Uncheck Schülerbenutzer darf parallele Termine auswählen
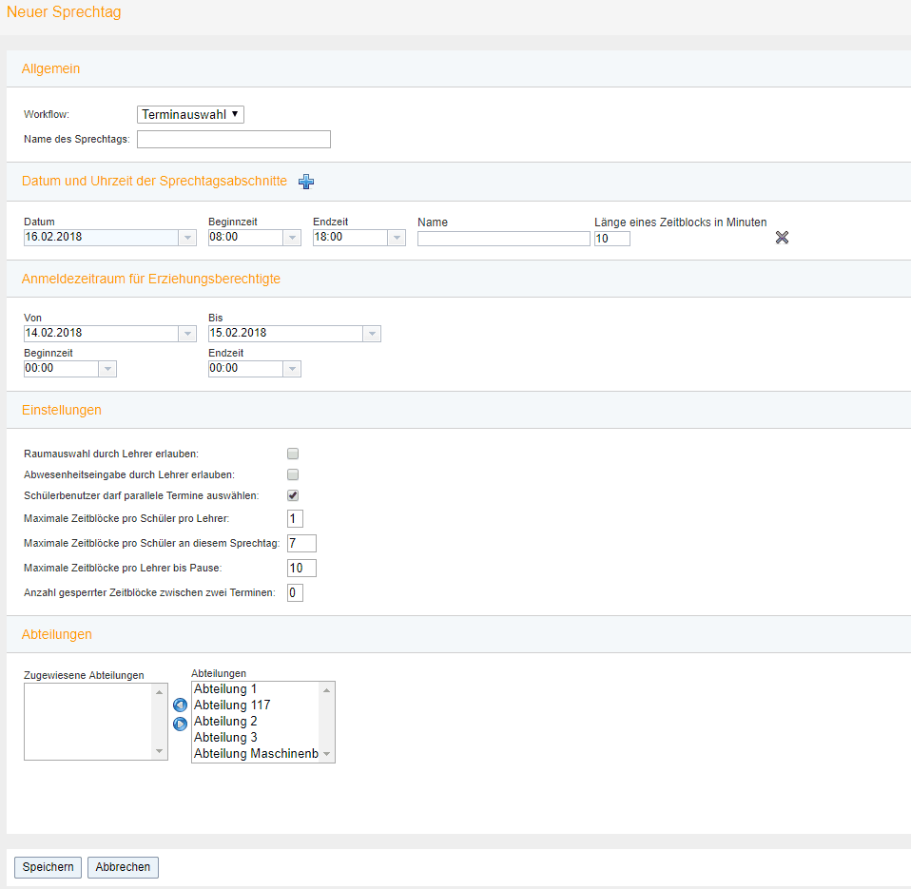911x889 pixels. click(293, 495)
